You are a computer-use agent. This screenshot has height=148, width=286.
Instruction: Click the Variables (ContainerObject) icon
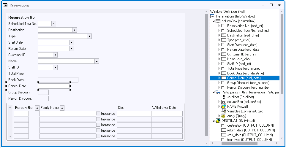pyautogui.click(x=223, y=111)
